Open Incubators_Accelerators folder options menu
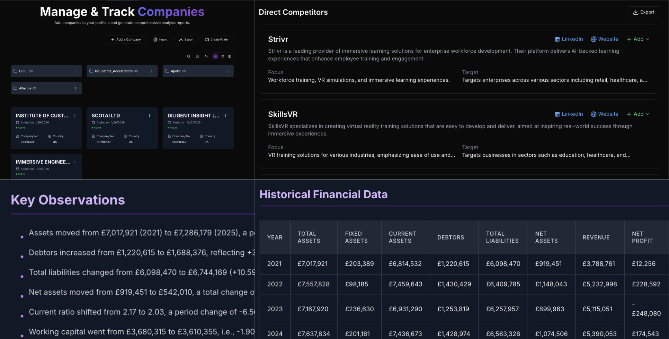This screenshot has height=339, width=669. coord(152,71)
